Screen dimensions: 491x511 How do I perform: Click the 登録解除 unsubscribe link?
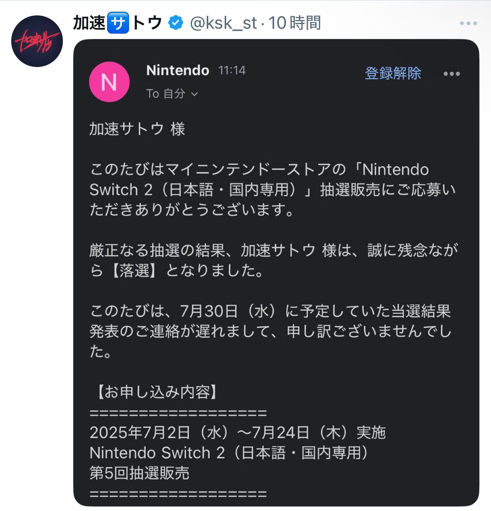pos(393,73)
